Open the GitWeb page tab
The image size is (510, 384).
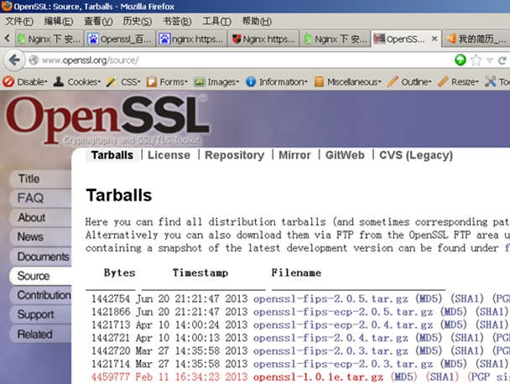point(345,155)
